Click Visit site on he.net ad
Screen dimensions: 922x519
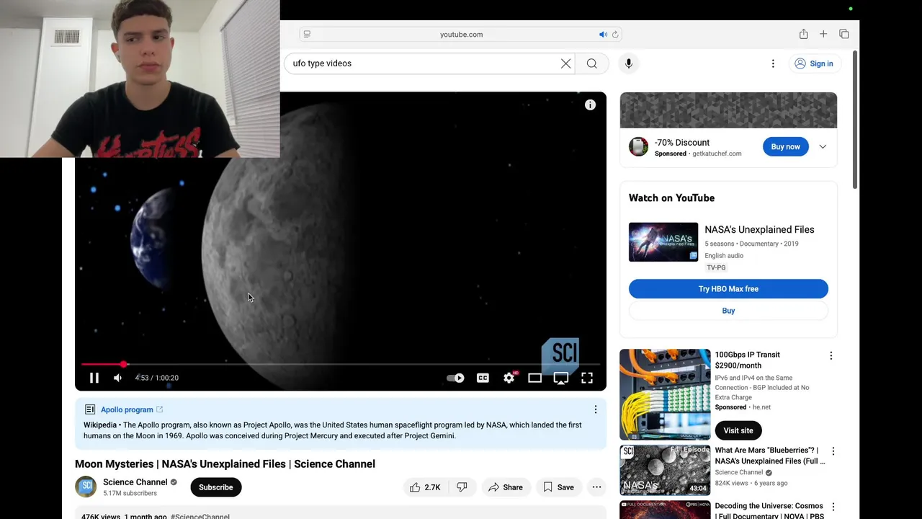[x=738, y=430]
